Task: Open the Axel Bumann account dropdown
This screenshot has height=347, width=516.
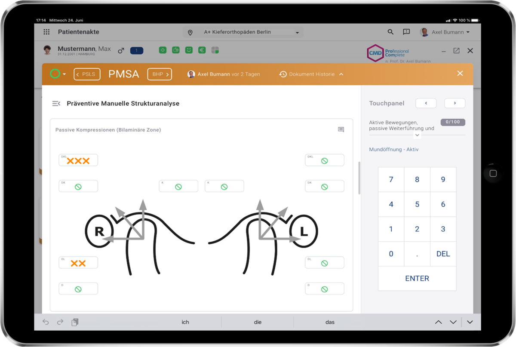Action: [x=443, y=32]
